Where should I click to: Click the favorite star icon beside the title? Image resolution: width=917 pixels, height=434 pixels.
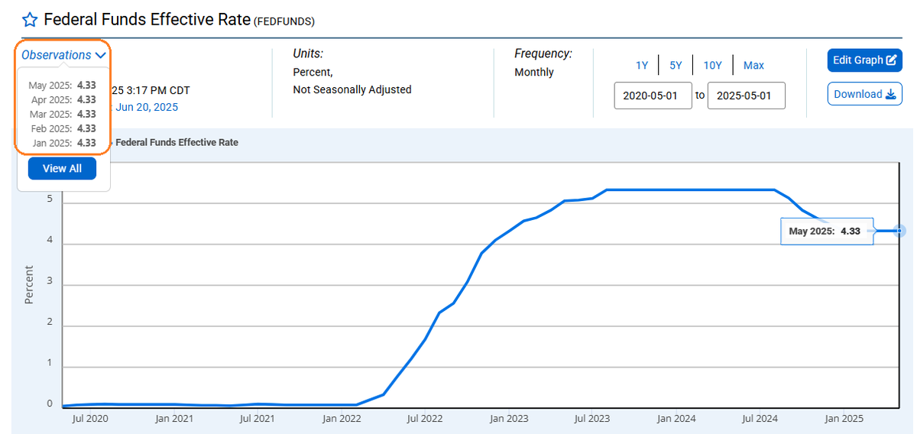pyautogui.click(x=30, y=20)
